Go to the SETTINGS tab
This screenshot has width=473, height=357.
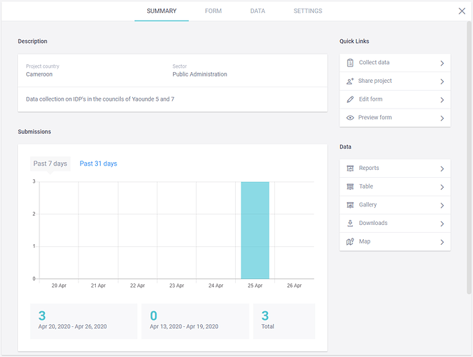[x=307, y=11]
